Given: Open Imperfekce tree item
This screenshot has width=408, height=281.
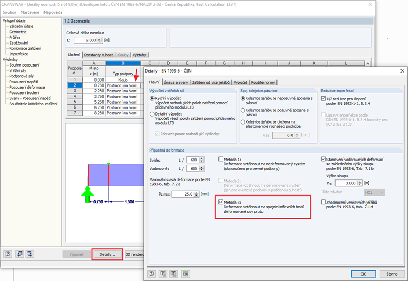Looking at the screenshot, I should pos(19,54).
